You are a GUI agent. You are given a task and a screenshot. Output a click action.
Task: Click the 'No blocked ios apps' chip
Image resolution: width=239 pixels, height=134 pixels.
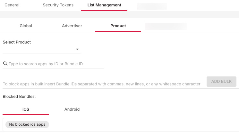[27, 124]
